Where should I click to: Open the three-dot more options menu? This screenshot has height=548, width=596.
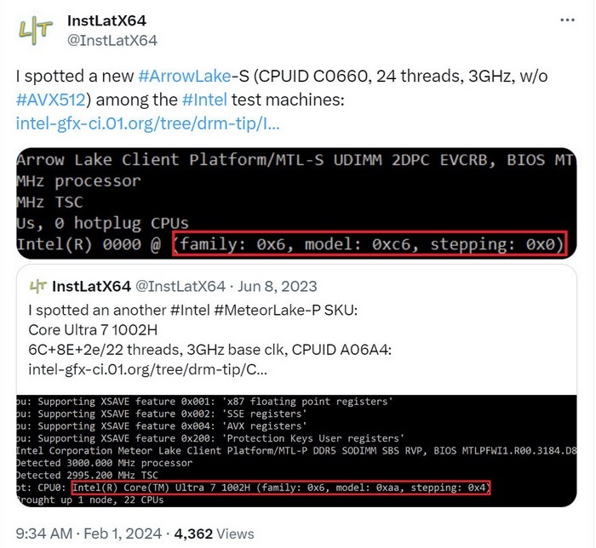click(567, 20)
